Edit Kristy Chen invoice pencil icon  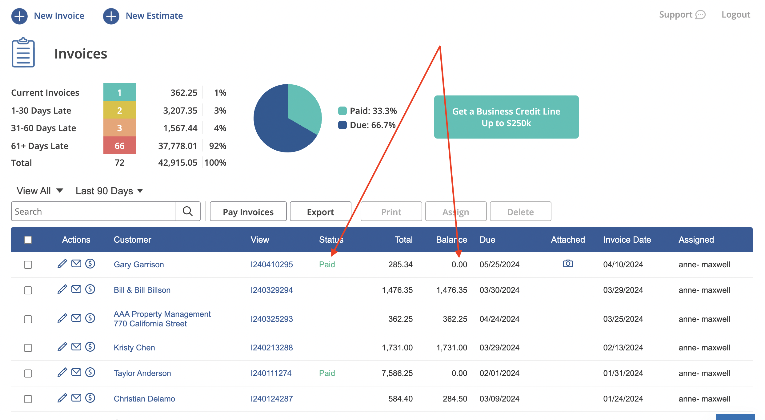pyautogui.click(x=62, y=347)
